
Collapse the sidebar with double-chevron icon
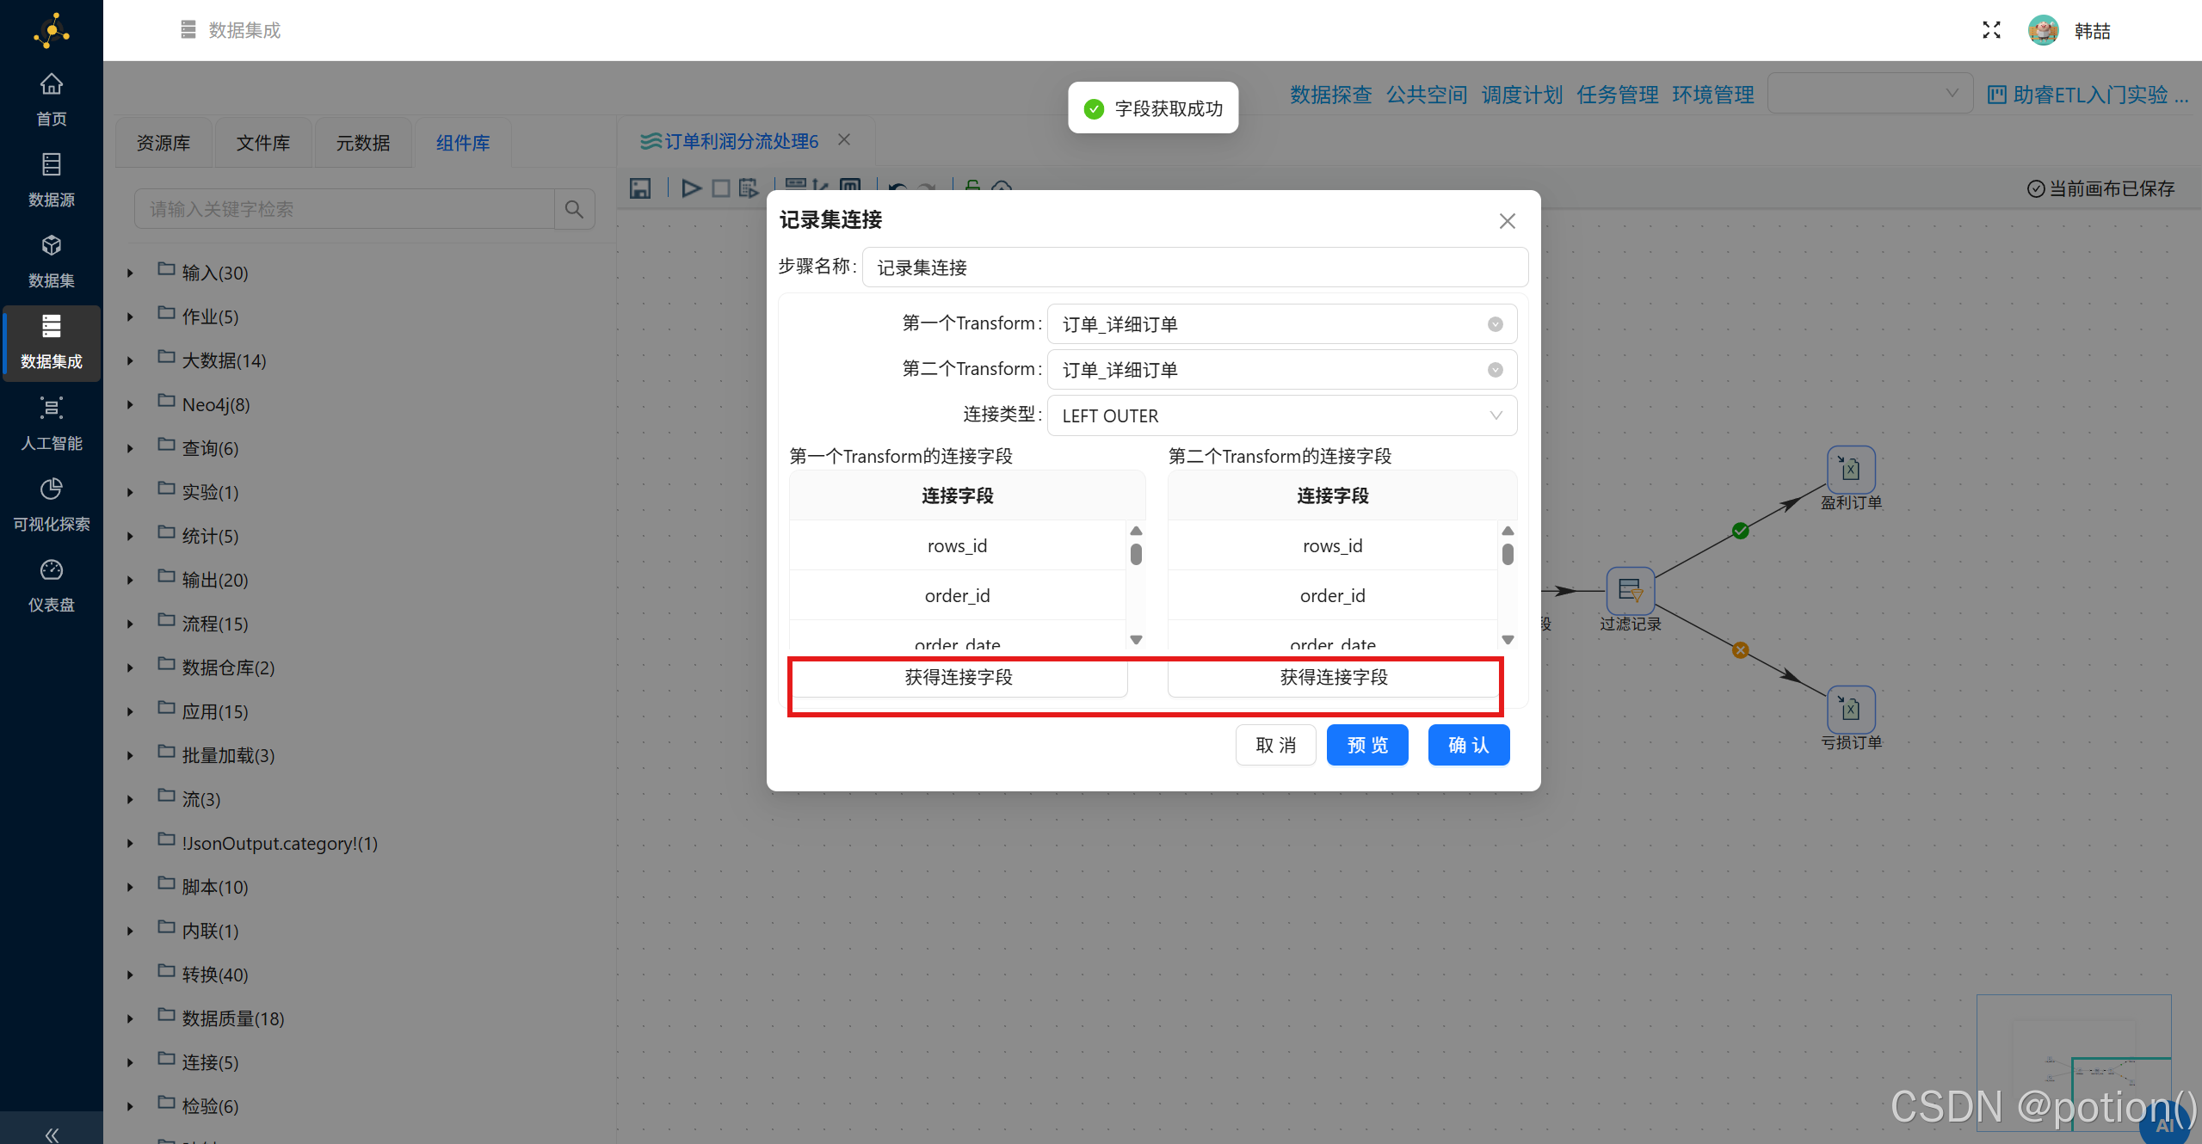pos(51,1135)
